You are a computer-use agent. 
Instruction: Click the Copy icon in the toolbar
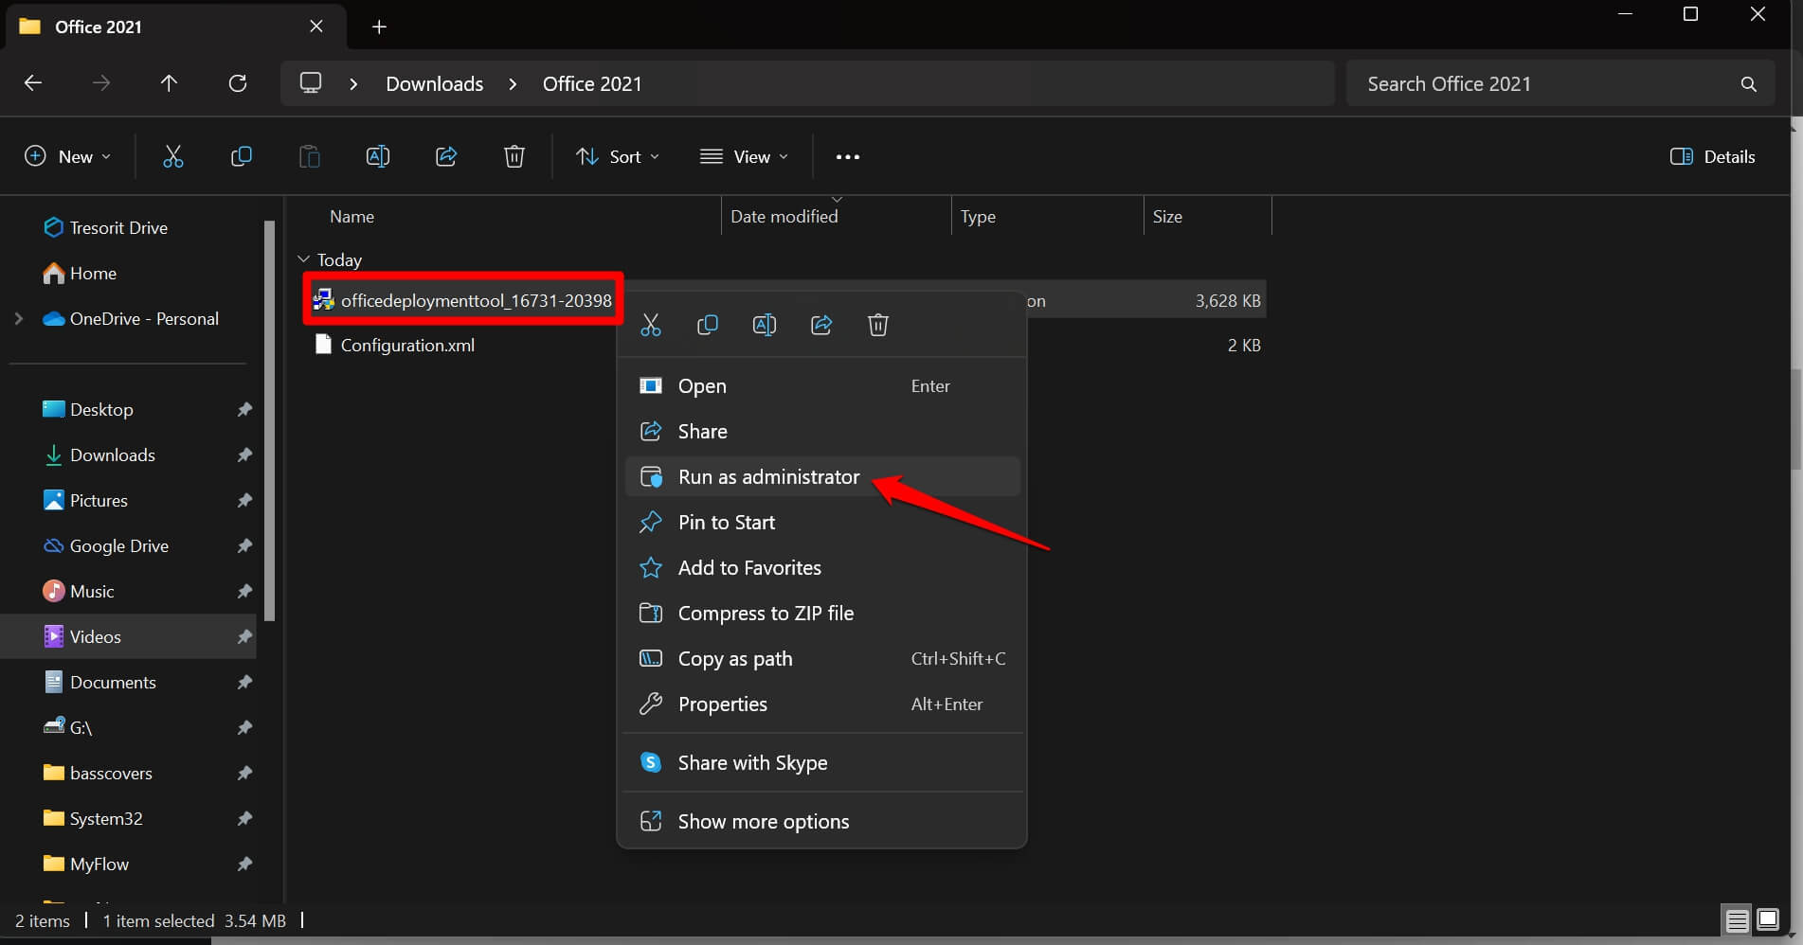[241, 156]
